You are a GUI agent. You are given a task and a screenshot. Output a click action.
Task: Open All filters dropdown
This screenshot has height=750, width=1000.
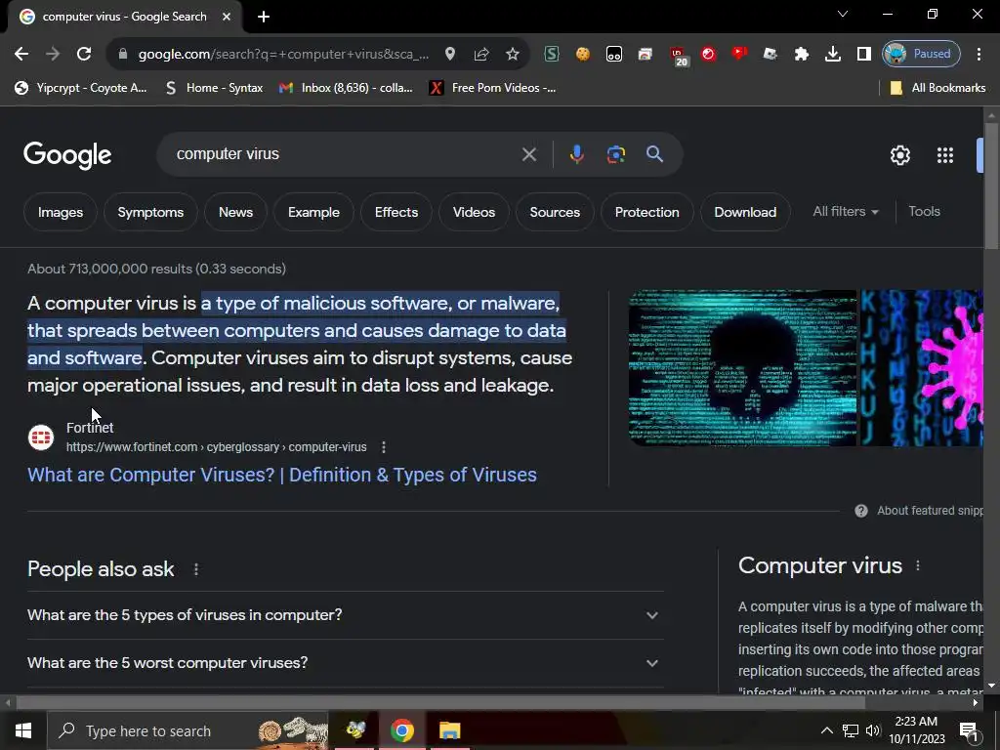coord(845,212)
